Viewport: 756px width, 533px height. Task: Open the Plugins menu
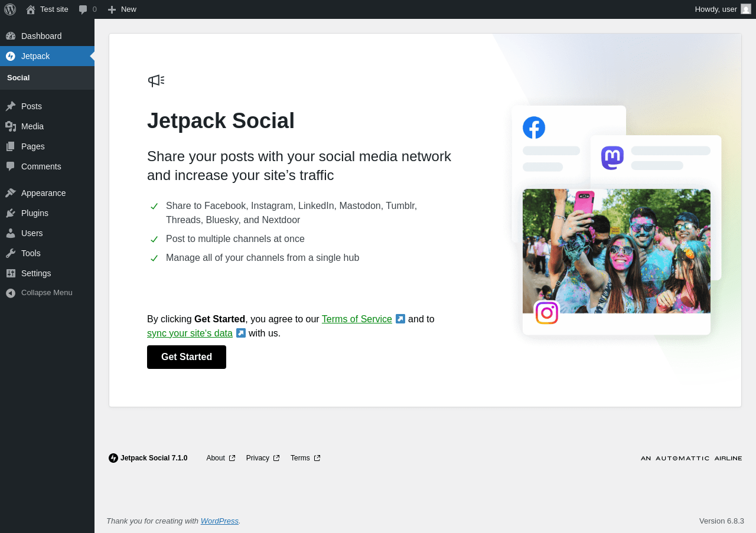[35, 213]
